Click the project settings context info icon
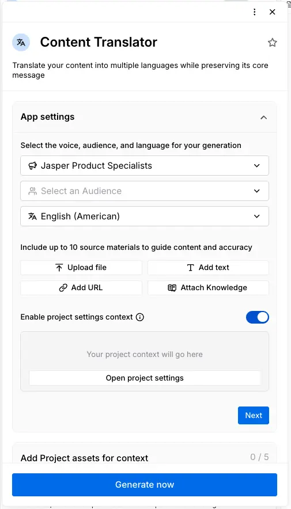This screenshot has height=509, width=291. pyautogui.click(x=139, y=317)
